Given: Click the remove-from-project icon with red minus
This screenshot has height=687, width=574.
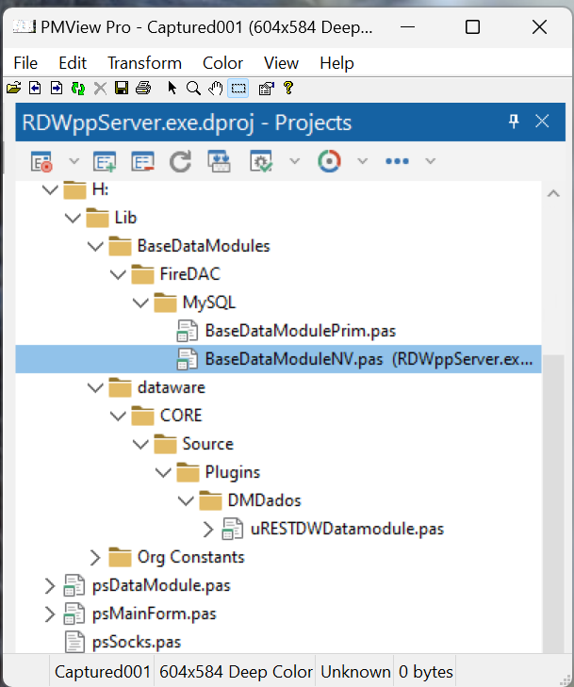Looking at the screenshot, I should click(143, 161).
